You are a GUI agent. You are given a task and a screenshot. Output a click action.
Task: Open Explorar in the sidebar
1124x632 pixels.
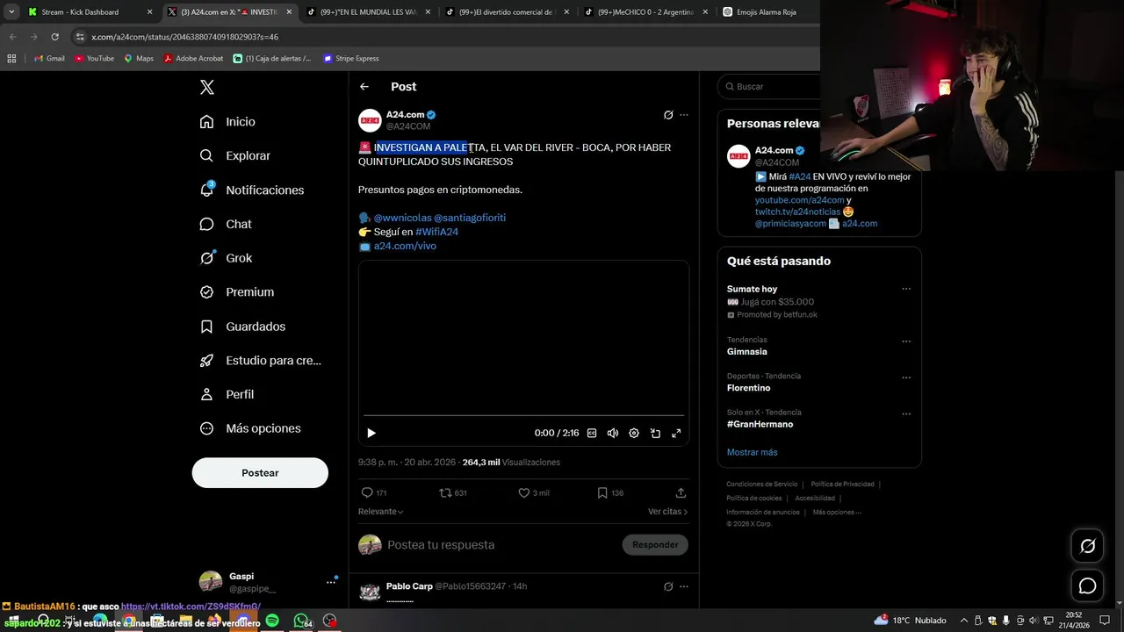234,155
